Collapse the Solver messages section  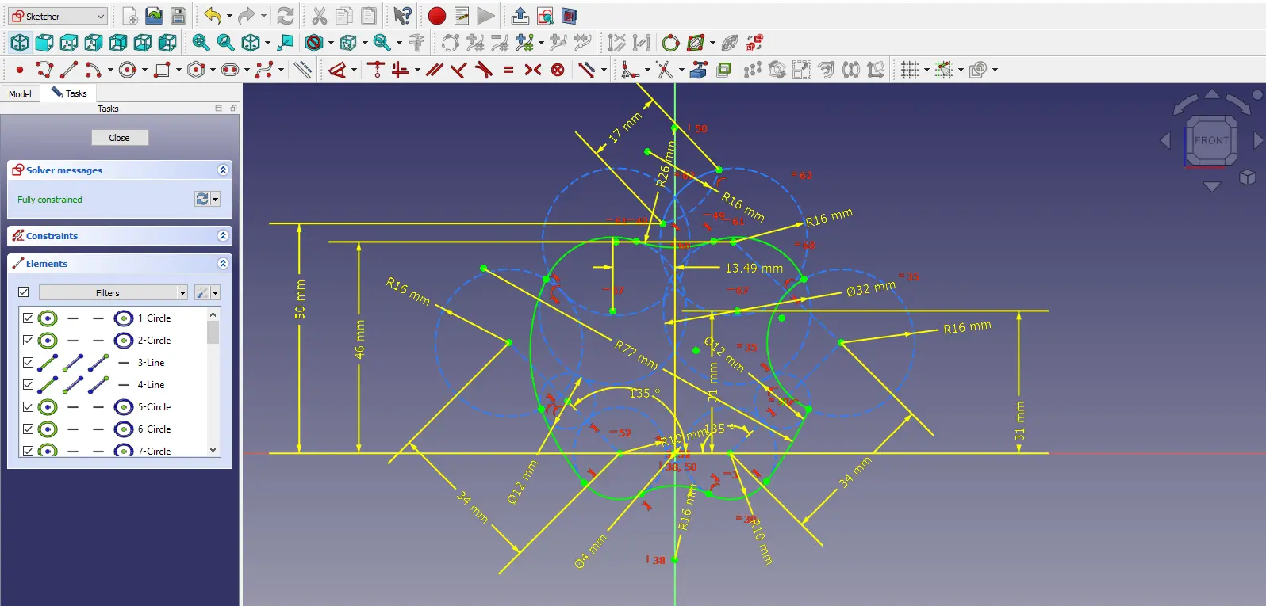pos(223,170)
